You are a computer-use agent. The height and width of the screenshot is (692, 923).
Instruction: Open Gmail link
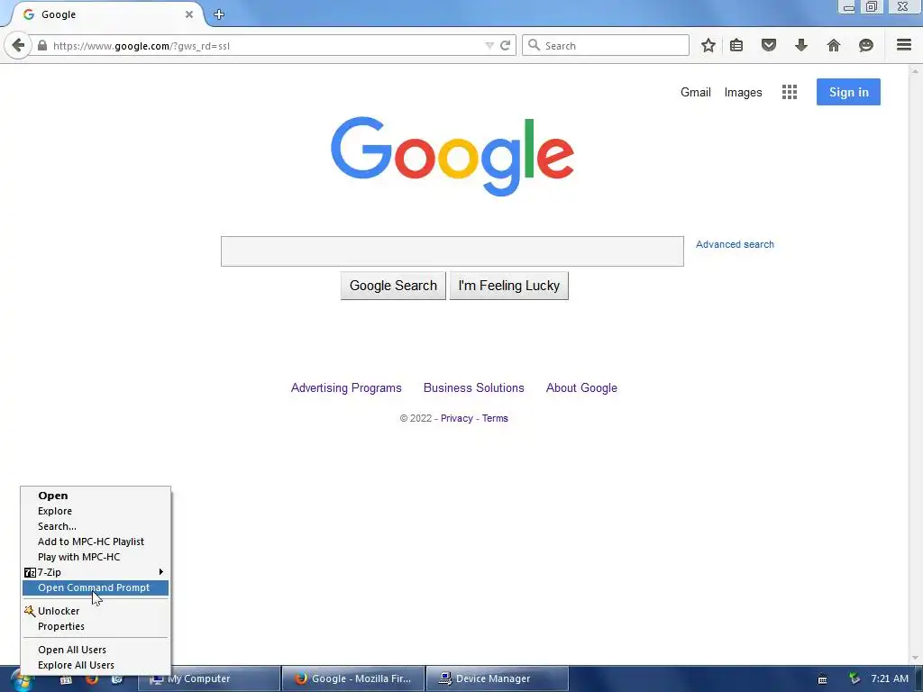[696, 93]
